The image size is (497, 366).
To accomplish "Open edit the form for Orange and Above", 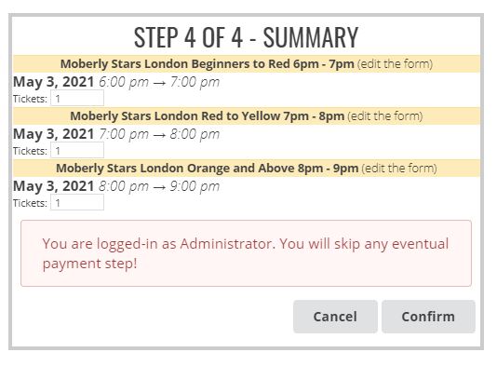I will 399,168.
